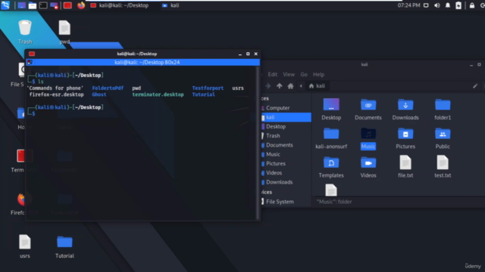Select Pictures in the file manager sidebar
This screenshot has height=272, width=485.
pos(286,163)
